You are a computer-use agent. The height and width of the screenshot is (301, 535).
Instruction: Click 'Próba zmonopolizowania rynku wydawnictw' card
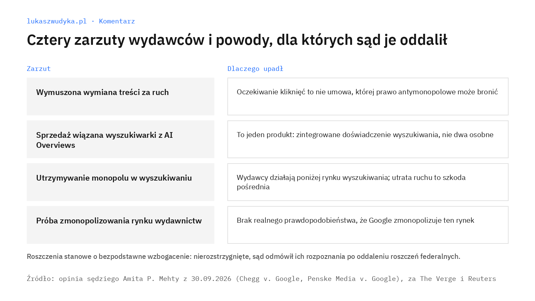click(120, 225)
